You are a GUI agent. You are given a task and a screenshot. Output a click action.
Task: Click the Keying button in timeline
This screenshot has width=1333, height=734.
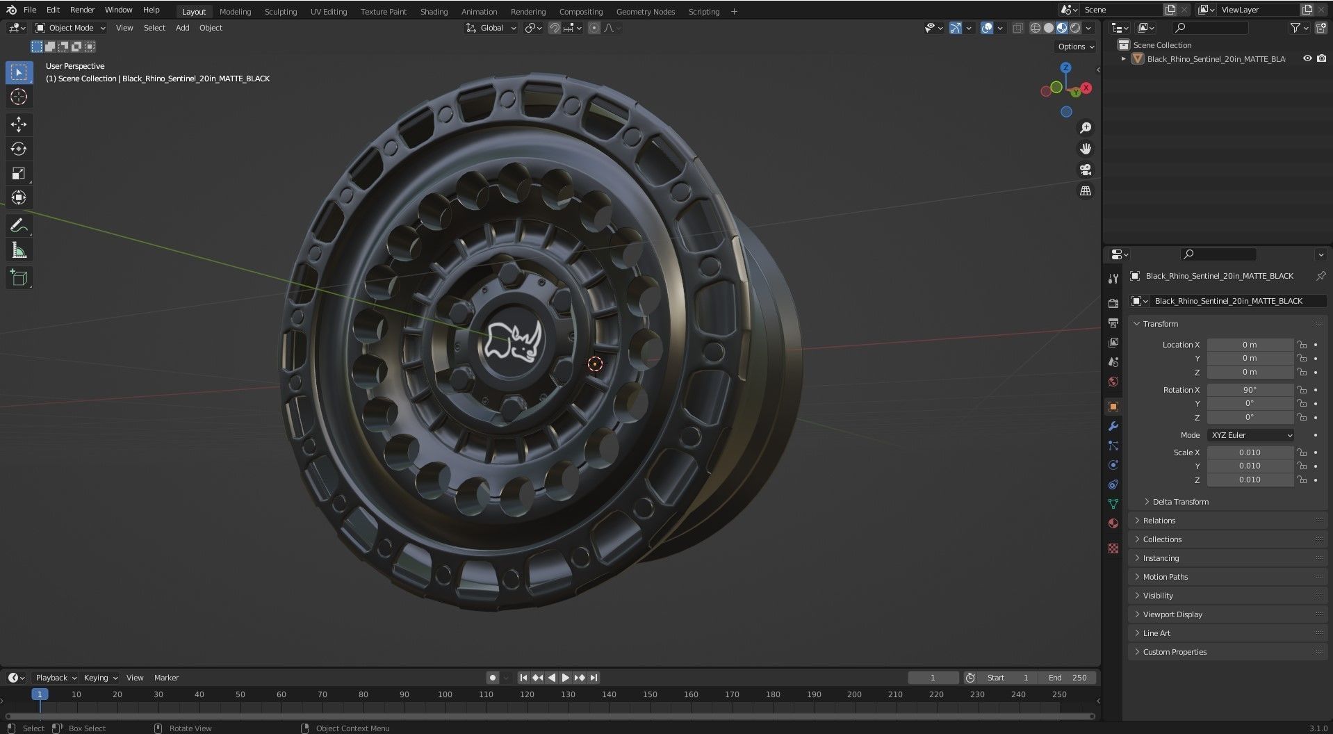[x=100, y=678]
